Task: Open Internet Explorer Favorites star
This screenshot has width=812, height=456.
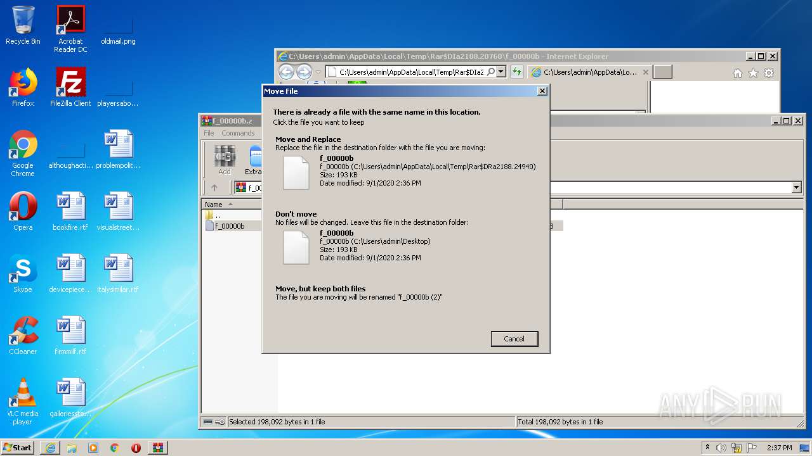Action: point(753,73)
